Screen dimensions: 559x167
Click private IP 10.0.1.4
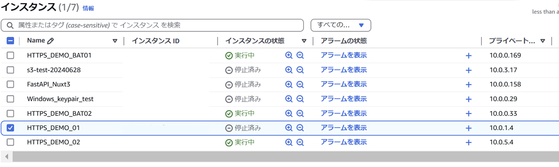click(x=501, y=128)
